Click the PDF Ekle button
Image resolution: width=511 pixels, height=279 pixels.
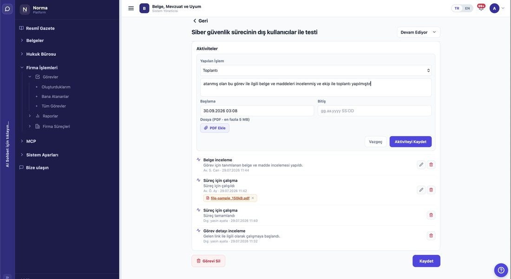[x=215, y=128]
